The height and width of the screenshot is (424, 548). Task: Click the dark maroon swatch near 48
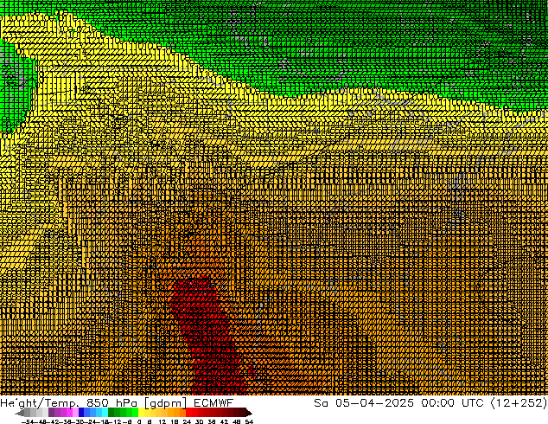tap(237, 413)
